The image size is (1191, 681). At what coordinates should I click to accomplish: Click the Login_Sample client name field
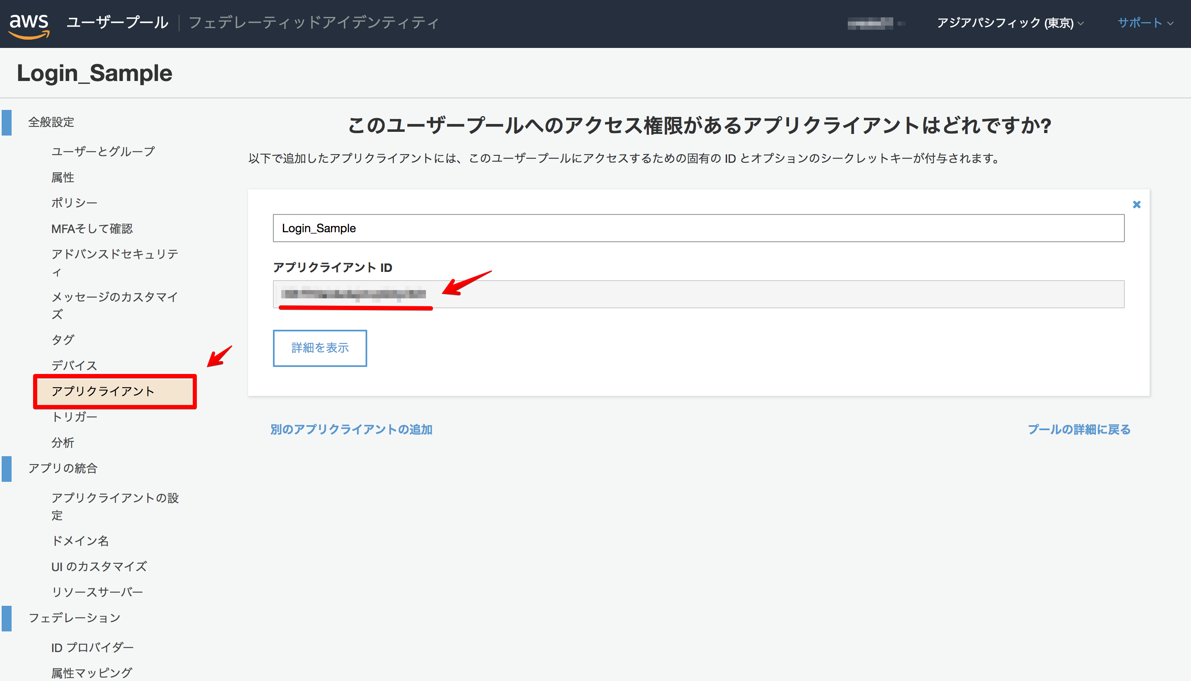tap(698, 228)
